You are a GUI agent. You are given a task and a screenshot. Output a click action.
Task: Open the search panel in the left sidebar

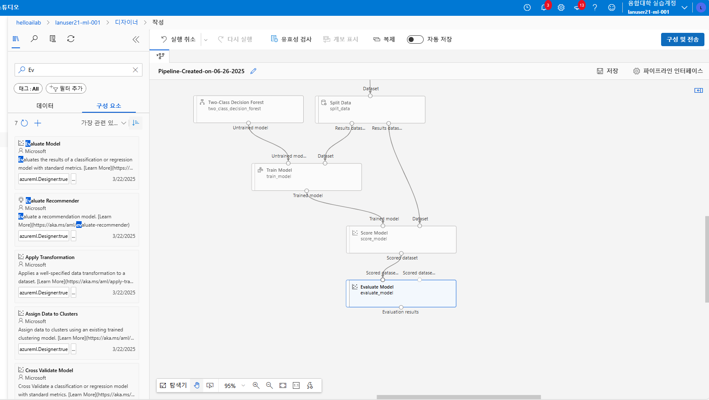pyautogui.click(x=34, y=39)
